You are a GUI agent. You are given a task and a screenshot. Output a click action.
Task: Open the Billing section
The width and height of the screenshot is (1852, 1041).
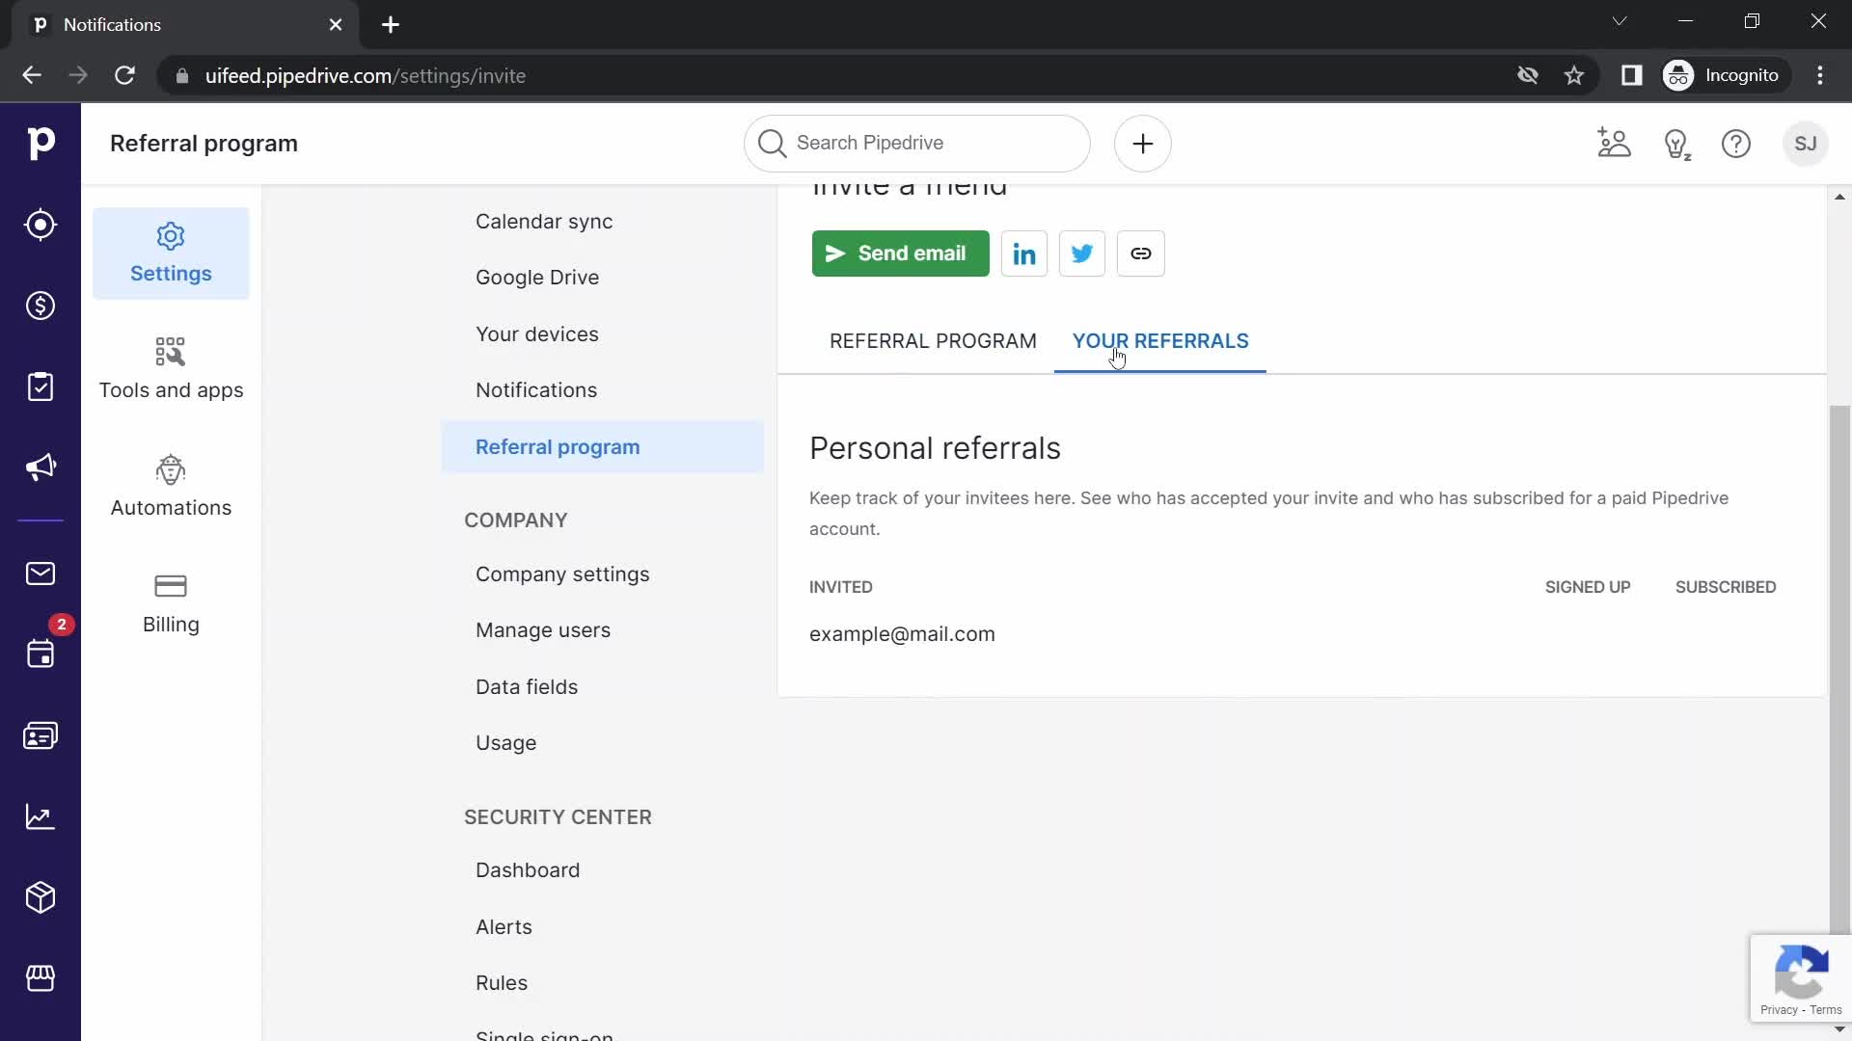[x=171, y=601]
